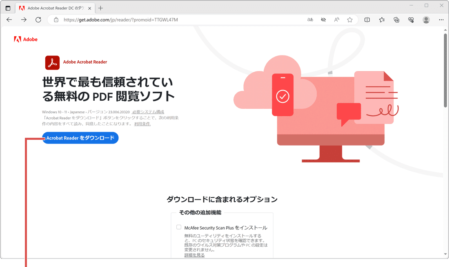
Task: View site information via the lock icon
Action: click(x=56, y=19)
